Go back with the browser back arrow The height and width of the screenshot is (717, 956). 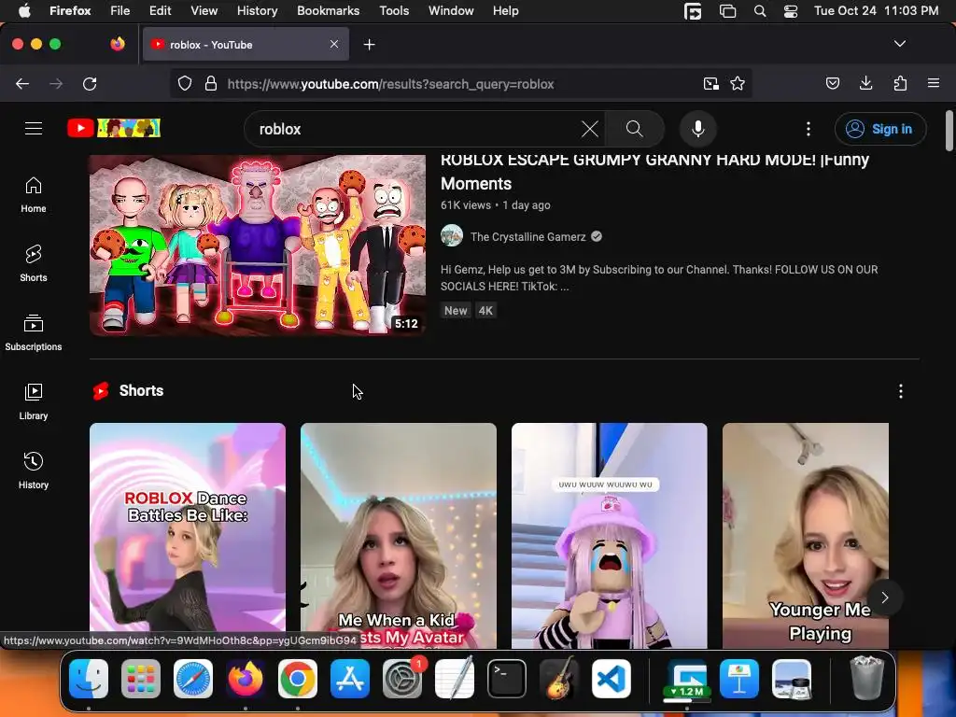[22, 83]
